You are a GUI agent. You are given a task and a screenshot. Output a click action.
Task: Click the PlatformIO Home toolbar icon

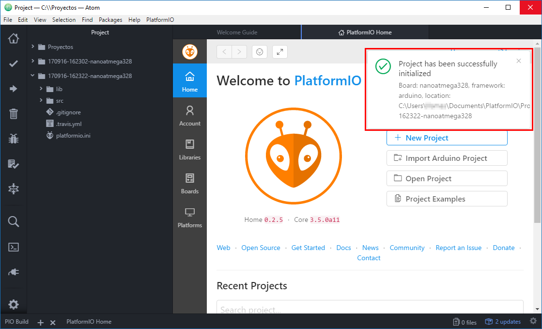click(x=14, y=38)
